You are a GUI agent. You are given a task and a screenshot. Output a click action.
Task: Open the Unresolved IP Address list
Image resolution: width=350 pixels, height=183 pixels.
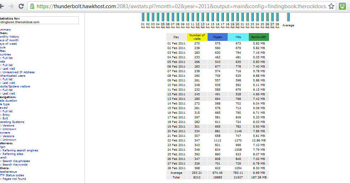[18, 72]
